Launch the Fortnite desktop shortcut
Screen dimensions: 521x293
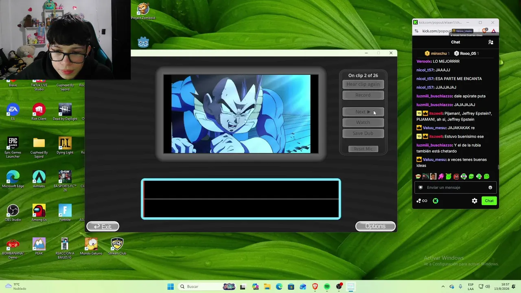pyautogui.click(x=65, y=213)
